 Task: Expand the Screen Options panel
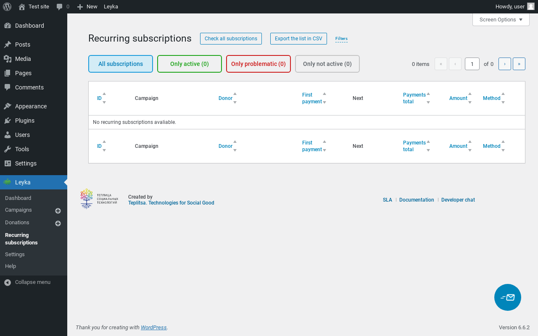(x=501, y=20)
